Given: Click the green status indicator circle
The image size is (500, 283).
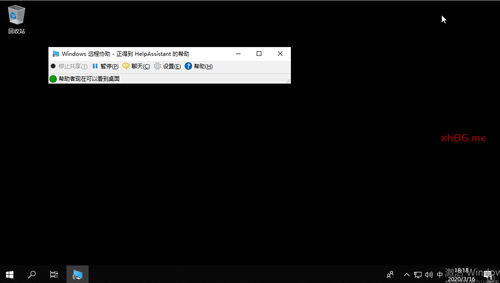Looking at the screenshot, I should point(53,79).
